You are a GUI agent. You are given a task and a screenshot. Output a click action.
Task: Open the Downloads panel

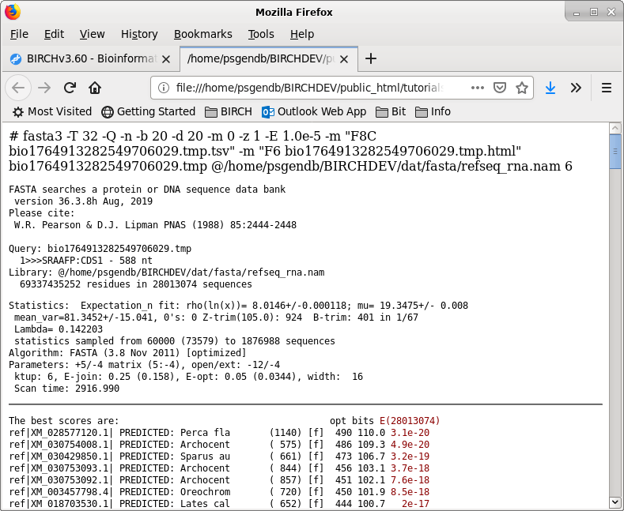tap(550, 88)
